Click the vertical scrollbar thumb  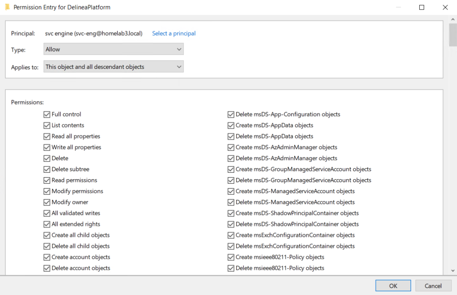coord(453,35)
